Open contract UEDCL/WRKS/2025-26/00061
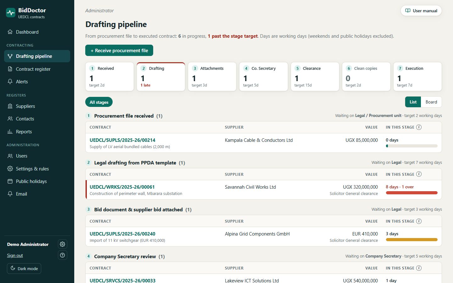453x283 pixels. (122, 187)
